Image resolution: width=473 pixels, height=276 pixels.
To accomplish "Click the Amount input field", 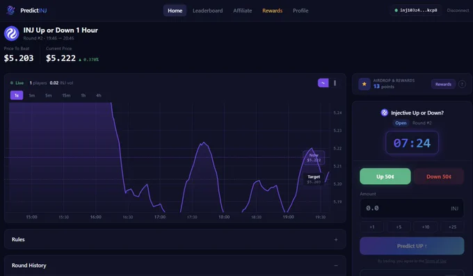I will coord(412,208).
